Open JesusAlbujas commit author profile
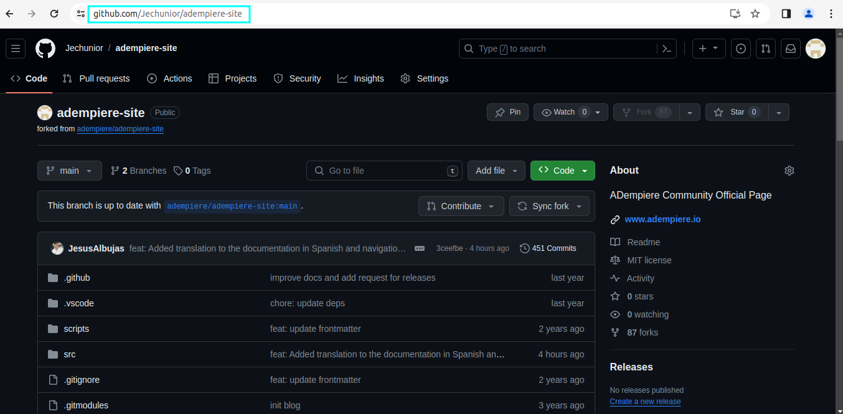 click(96, 248)
